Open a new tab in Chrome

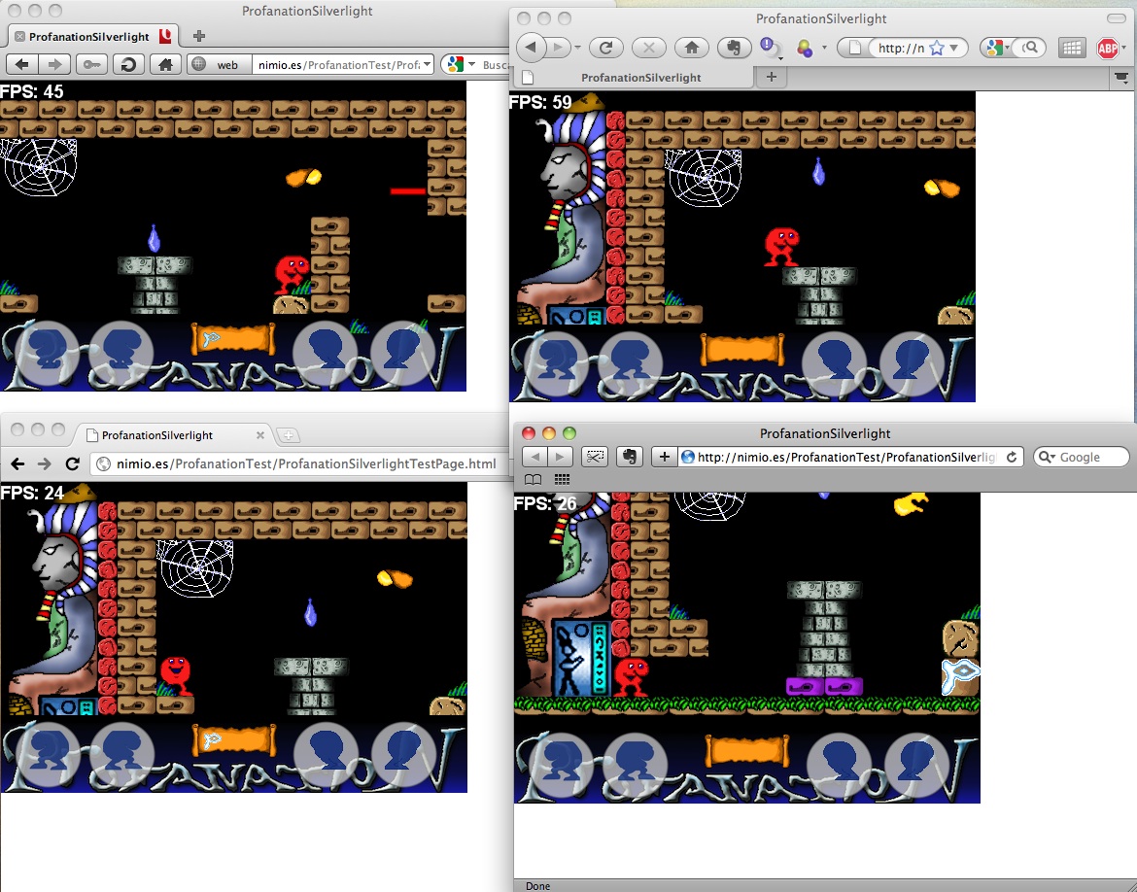pyautogui.click(x=288, y=435)
